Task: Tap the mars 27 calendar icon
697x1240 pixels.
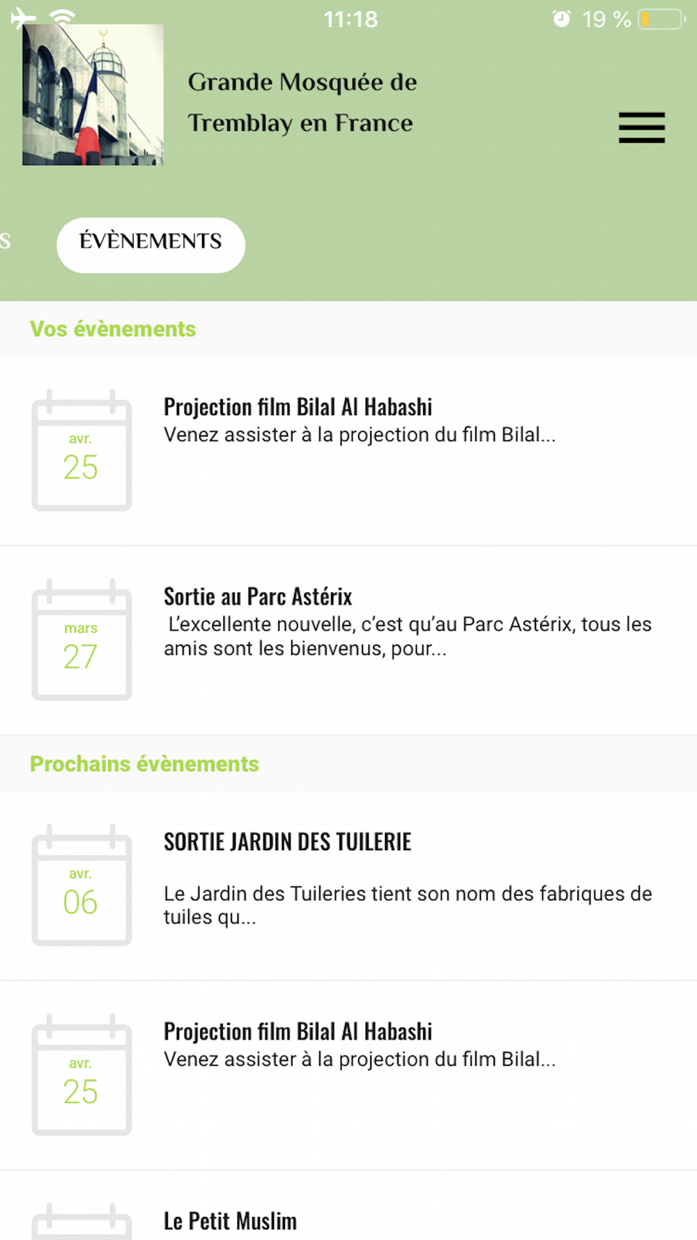Action: [82, 640]
